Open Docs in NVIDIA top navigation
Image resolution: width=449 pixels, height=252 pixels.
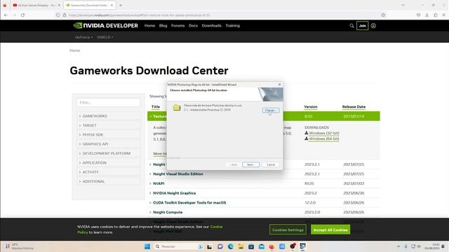[193, 26]
